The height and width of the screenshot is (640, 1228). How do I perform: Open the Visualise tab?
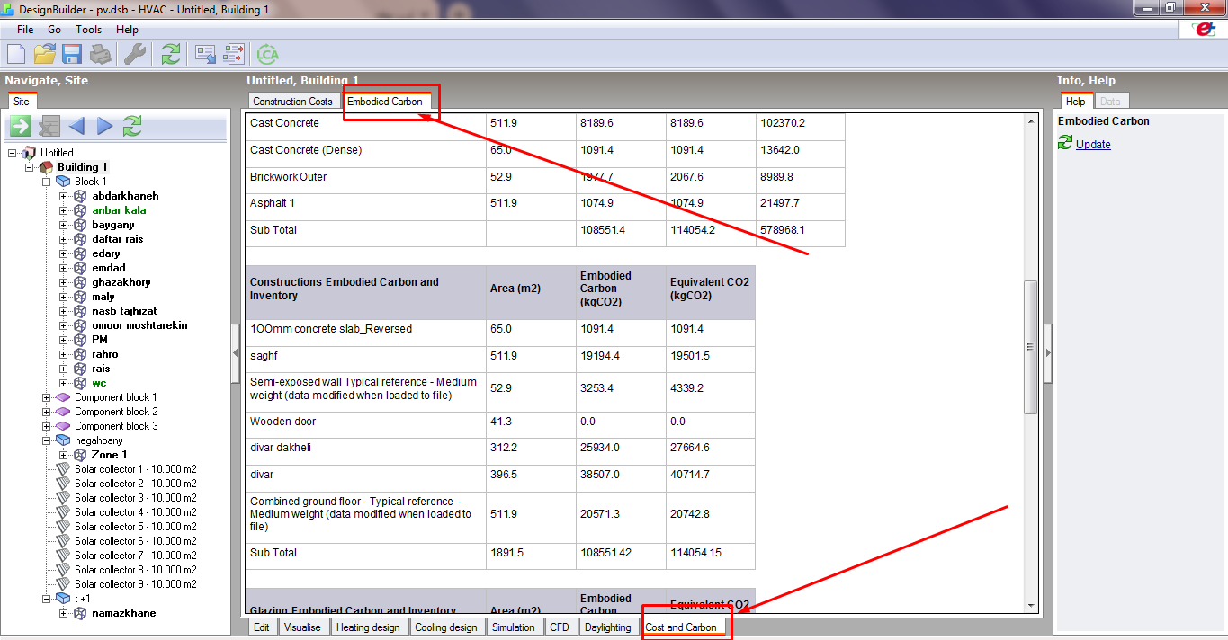pos(302,627)
